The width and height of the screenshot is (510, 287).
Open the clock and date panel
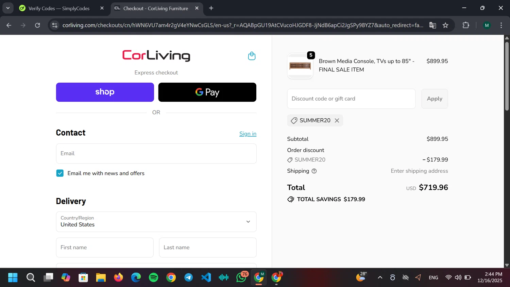(490, 277)
